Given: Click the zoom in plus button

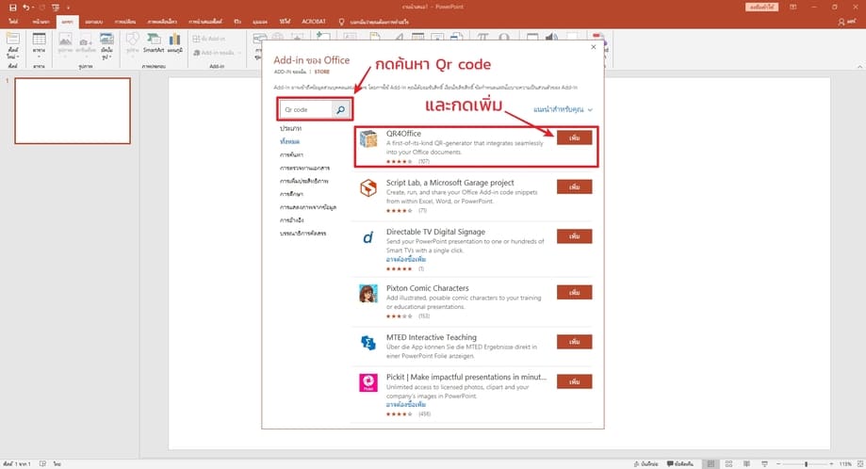Looking at the screenshot, I should coord(831,464).
